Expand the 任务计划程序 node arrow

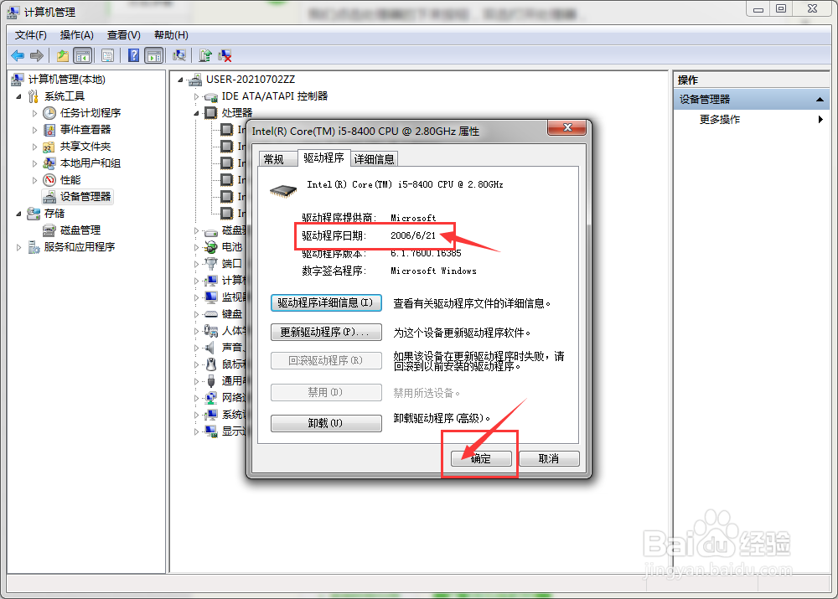click(34, 113)
